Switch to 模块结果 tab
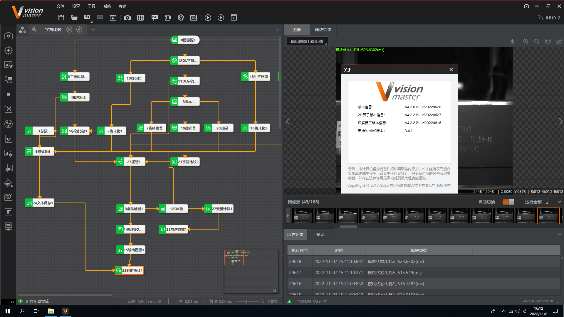This screenshot has width=564, height=317. click(x=323, y=29)
